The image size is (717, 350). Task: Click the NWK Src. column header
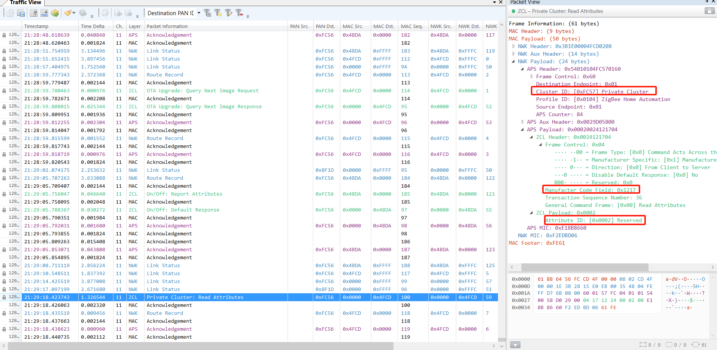[441, 26]
